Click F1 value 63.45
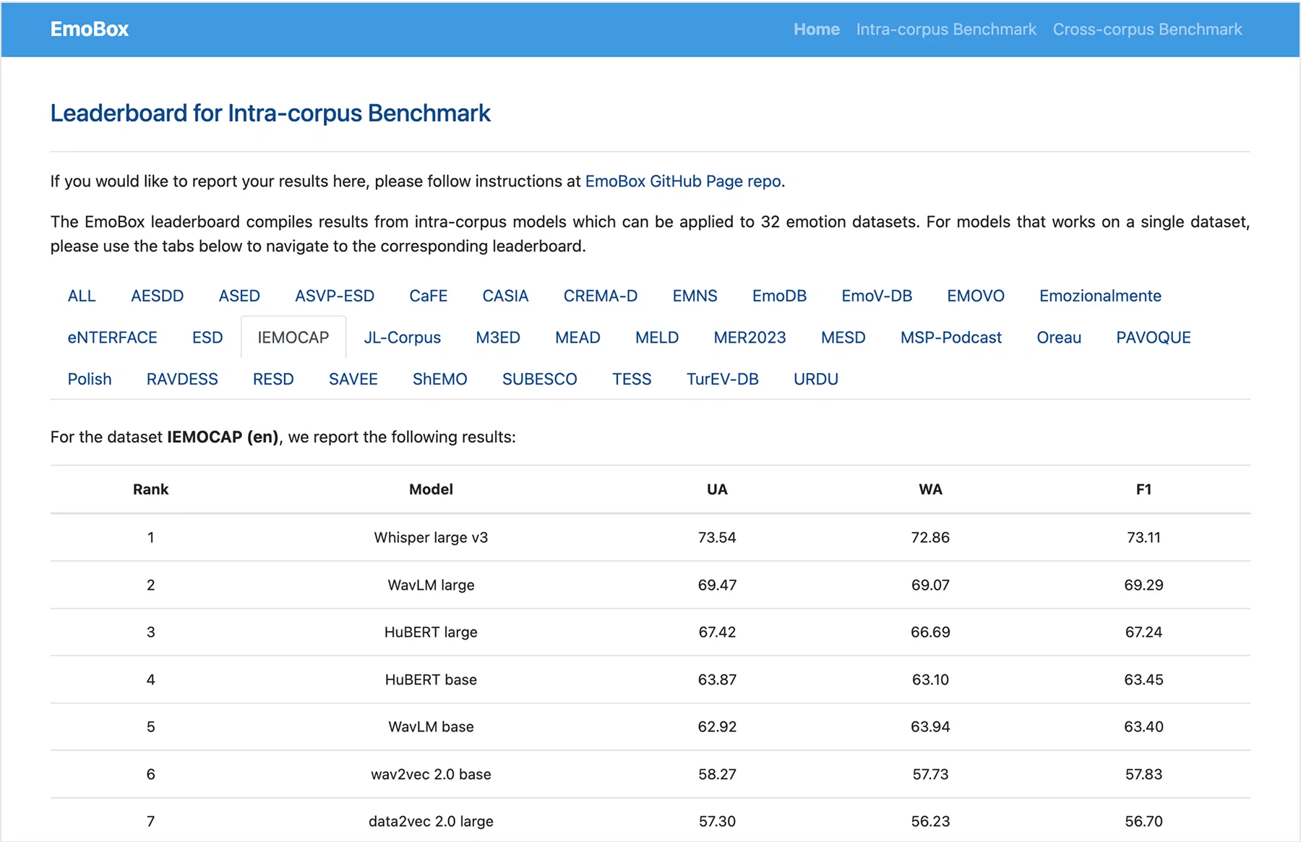Viewport: 1301px width, 842px height. [1143, 680]
